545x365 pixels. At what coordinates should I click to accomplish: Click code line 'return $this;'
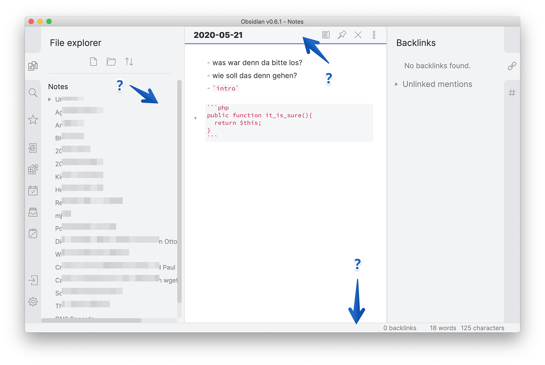click(x=238, y=123)
